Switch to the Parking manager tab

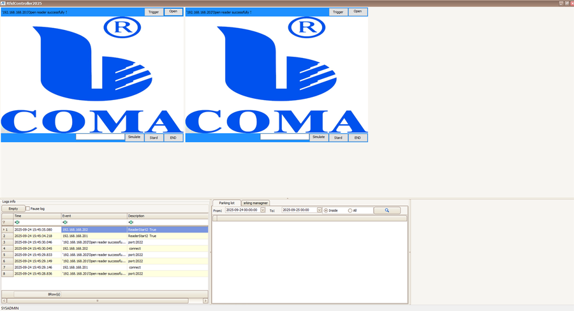point(256,203)
